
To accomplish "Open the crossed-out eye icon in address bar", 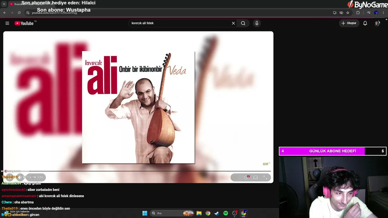I will tap(341, 13).
